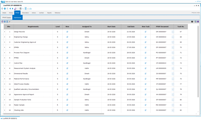Toggle New checkbox for Design Records row

coord(67,32)
